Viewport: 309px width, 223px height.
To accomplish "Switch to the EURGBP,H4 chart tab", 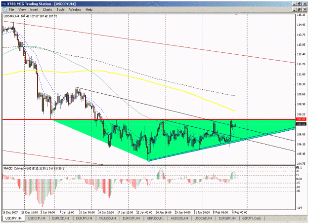I will pos(227,218).
